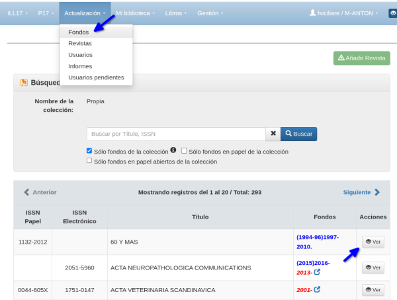397x300 pixels.
Task: Focus the 'Buscar por Título, ISSN' field
Action: (176, 134)
